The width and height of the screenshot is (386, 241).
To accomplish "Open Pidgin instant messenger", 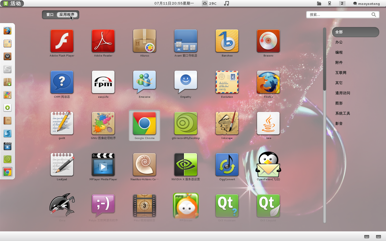I will (103, 206).
